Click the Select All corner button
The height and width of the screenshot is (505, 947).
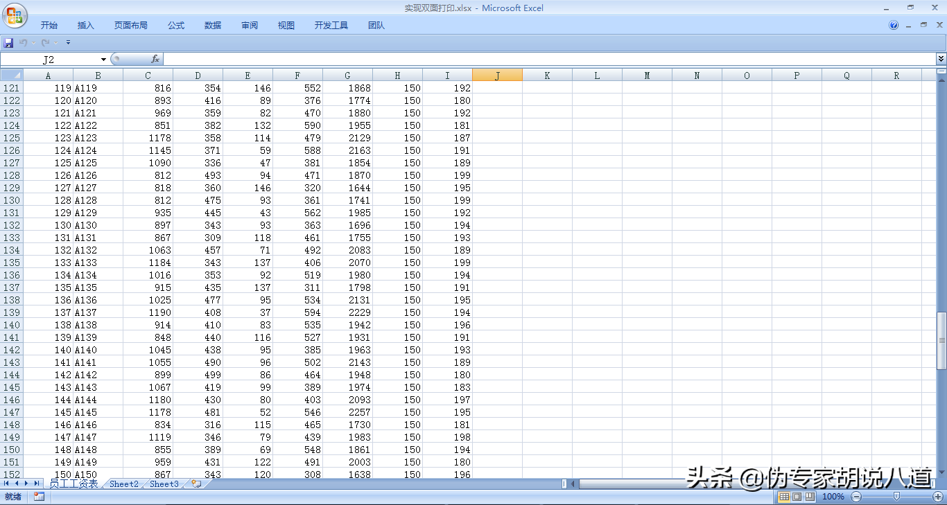click(x=12, y=76)
